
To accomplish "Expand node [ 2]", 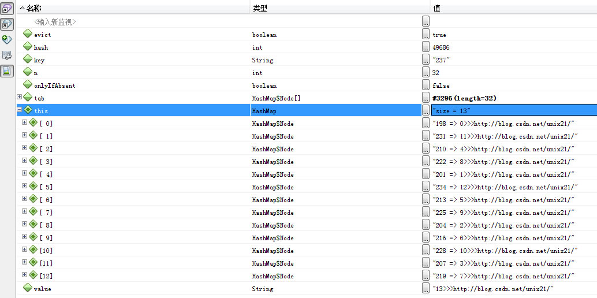I will click(x=25, y=147).
